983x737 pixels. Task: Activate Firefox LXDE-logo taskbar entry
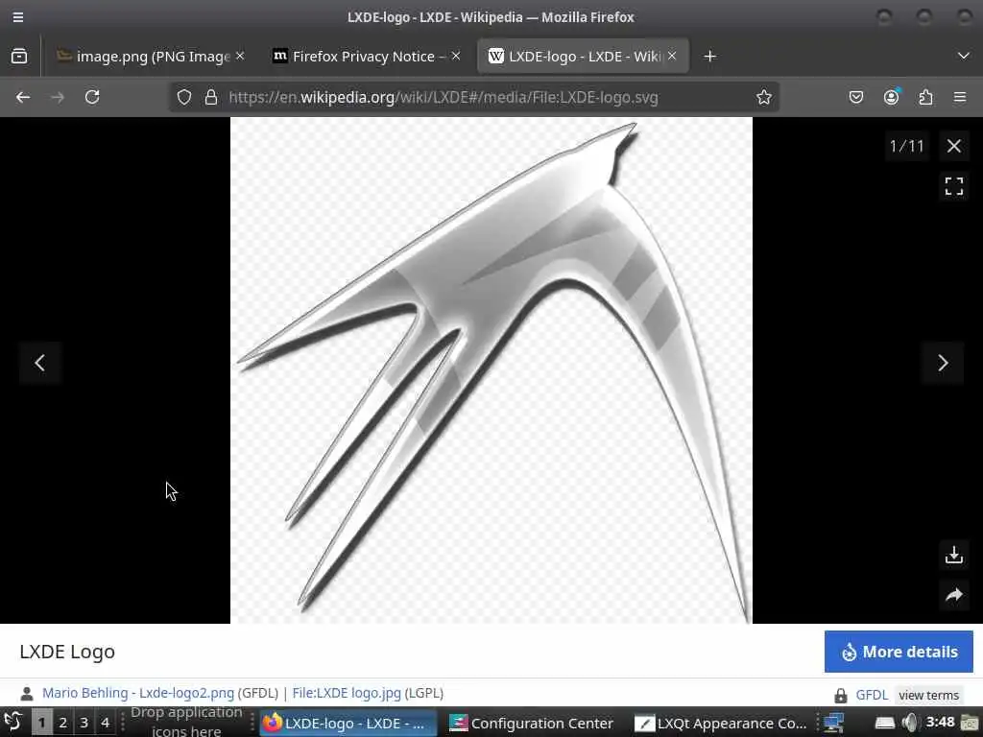(348, 724)
